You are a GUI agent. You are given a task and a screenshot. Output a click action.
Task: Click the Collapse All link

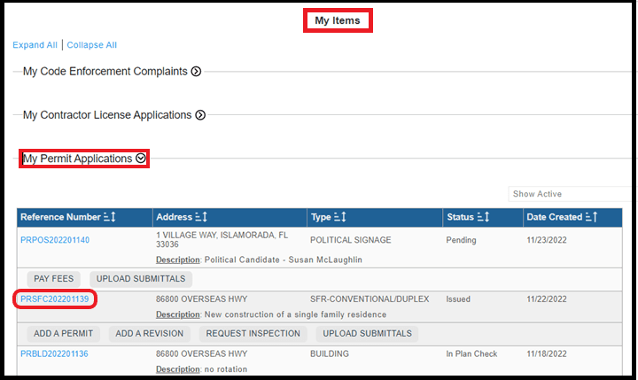(x=92, y=45)
